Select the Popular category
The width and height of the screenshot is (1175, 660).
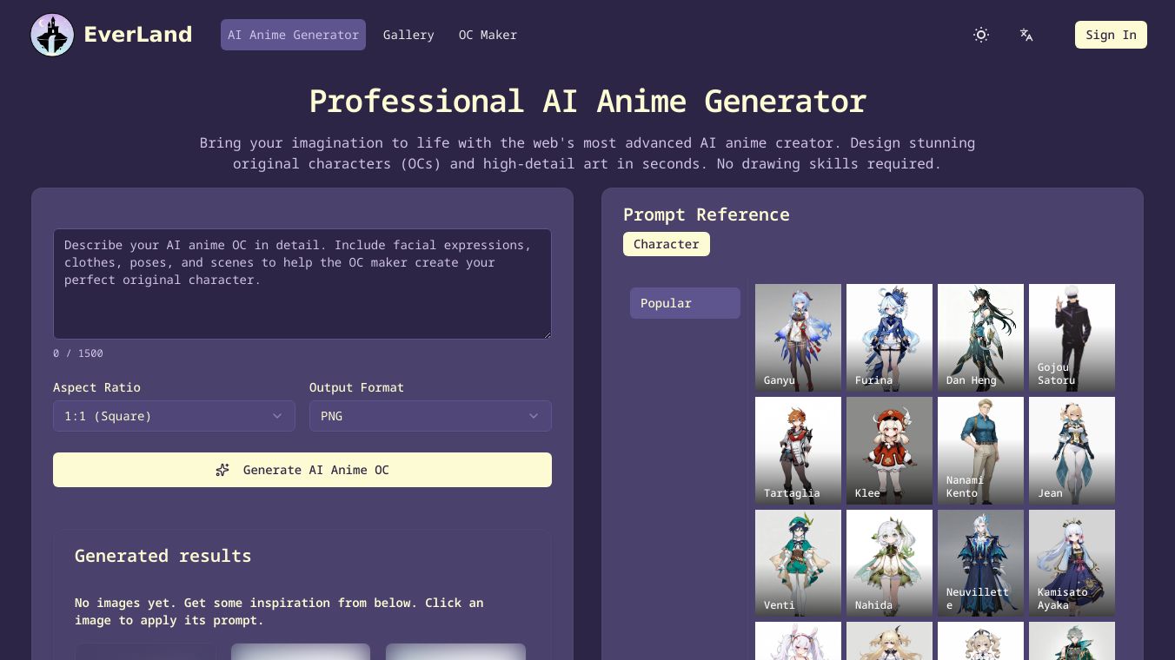[685, 303]
